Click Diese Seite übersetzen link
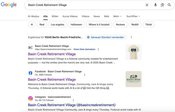This screenshot has height=112, width=175. [84, 49]
